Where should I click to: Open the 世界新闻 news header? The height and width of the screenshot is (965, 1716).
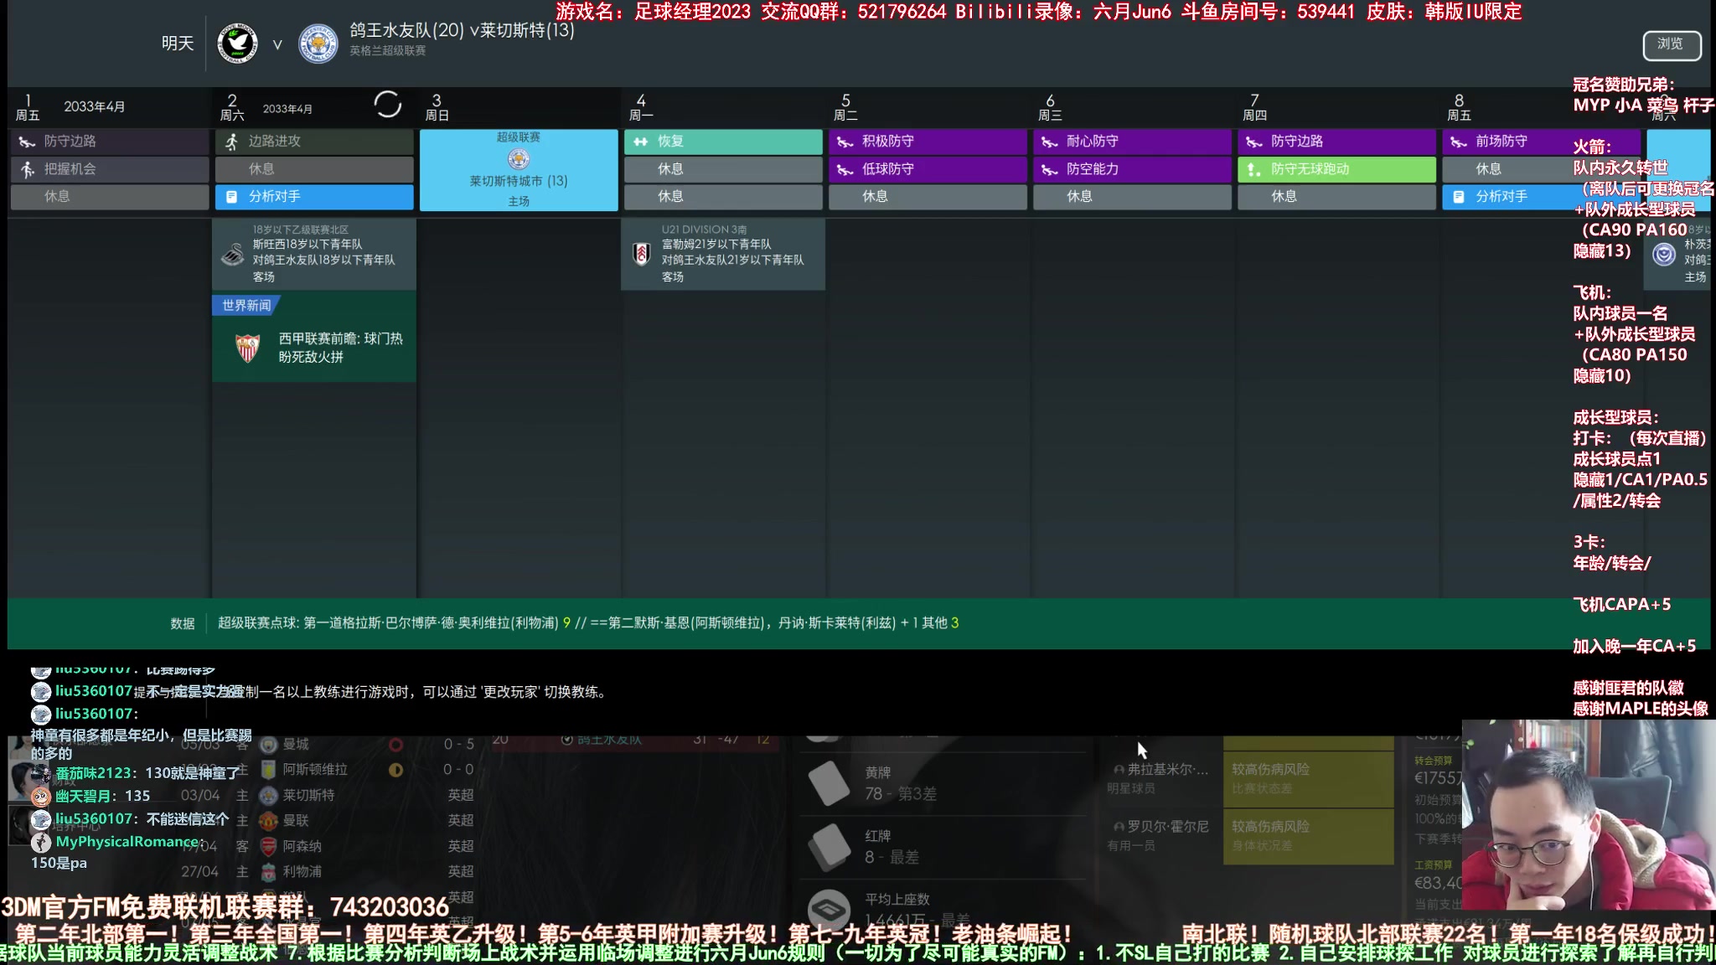[x=246, y=306]
